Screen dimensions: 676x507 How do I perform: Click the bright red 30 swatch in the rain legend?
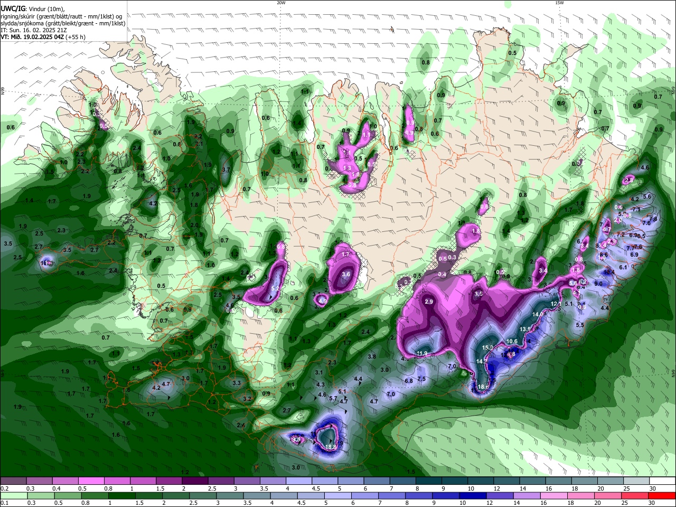click(662, 496)
